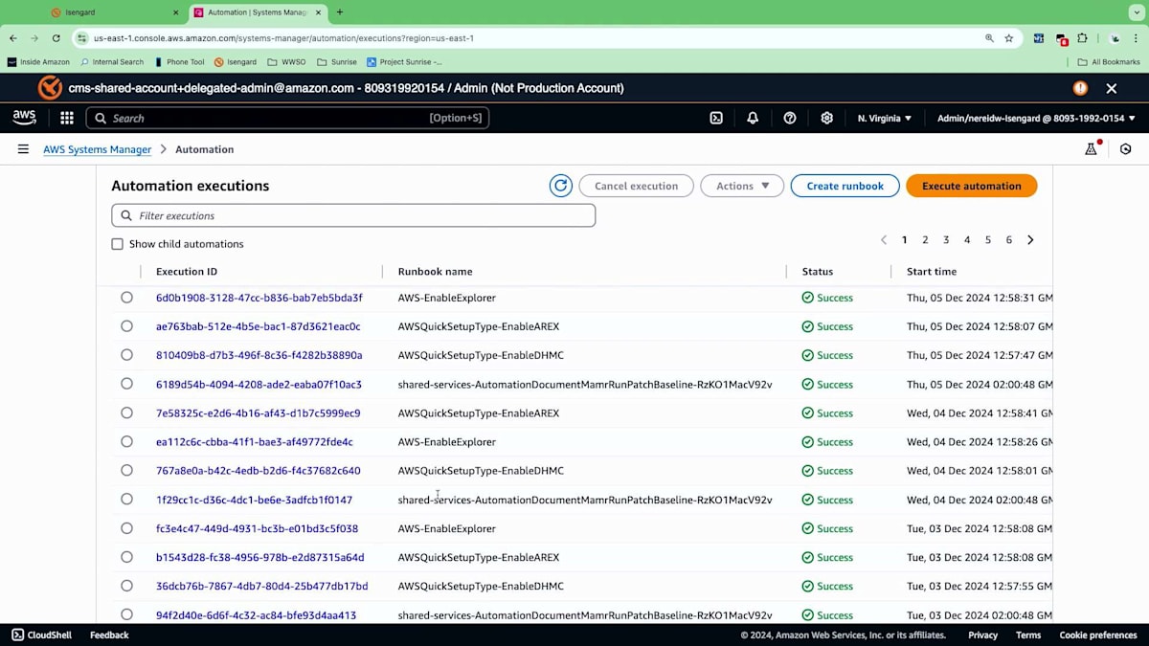Toggle the hamburger side navigation menu
Viewport: 1149px width, 646px height.
tap(23, 149)
